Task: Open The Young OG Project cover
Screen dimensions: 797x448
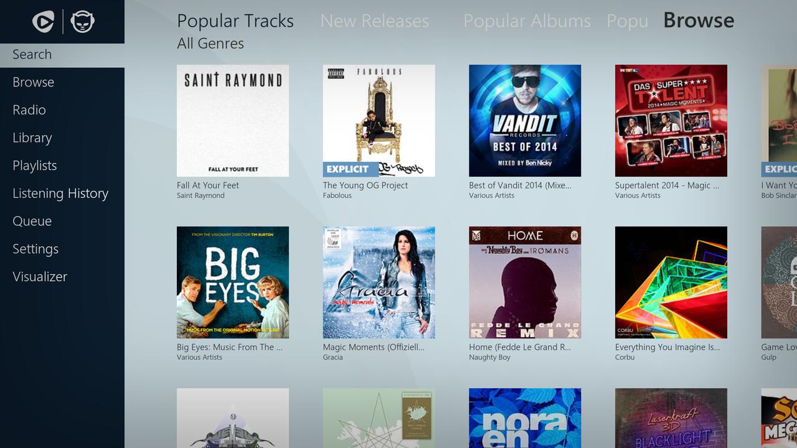Action: click(x=379, y=121)
